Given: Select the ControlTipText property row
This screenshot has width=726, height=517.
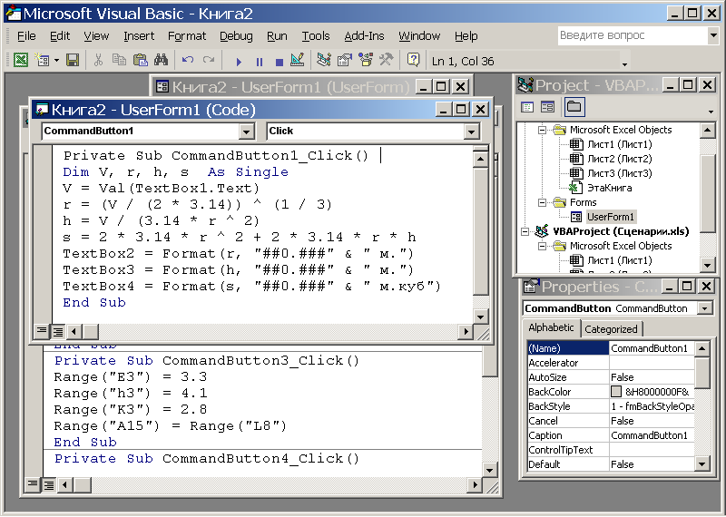Looking at the screenshot, I should [x=611, y=450].
